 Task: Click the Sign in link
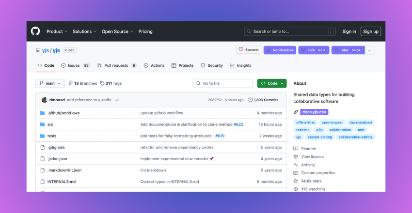coord(349,31)
